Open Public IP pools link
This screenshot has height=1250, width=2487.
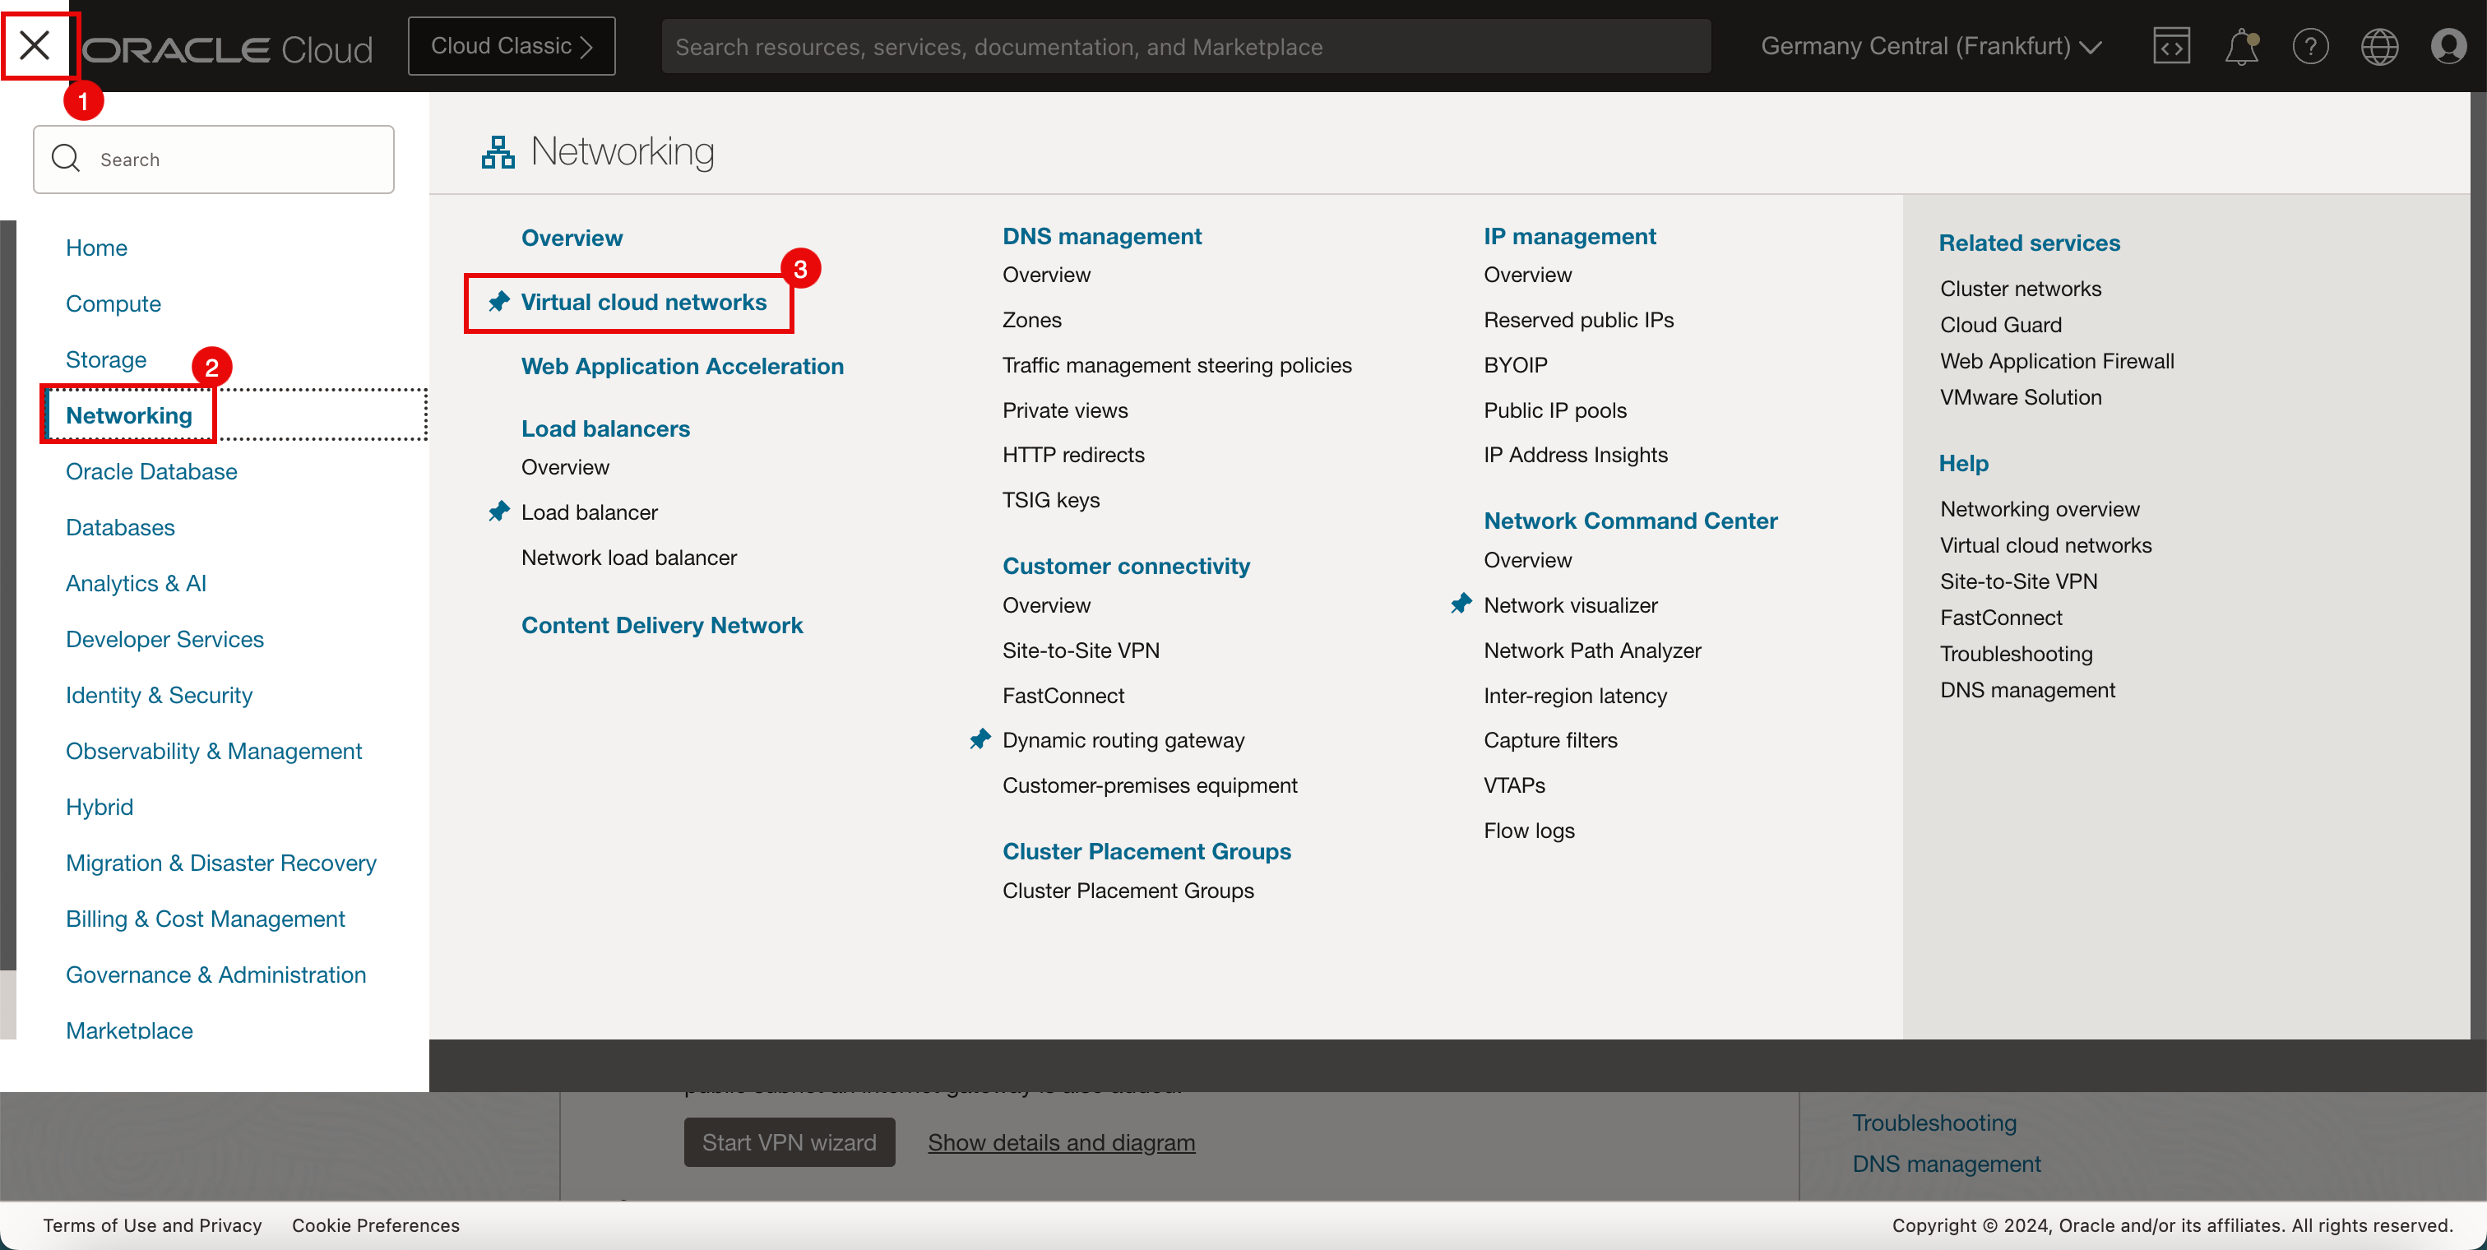1555,410
